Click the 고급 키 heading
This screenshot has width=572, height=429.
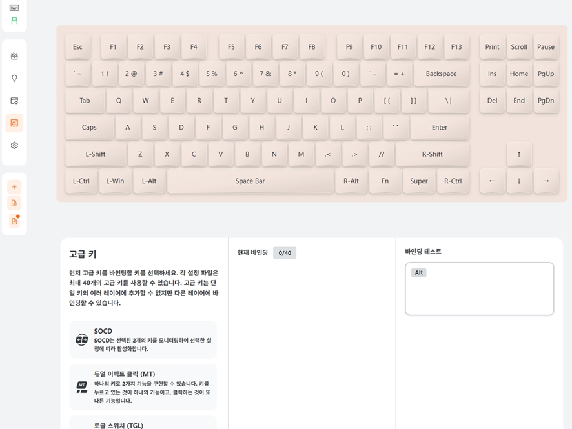83,254
